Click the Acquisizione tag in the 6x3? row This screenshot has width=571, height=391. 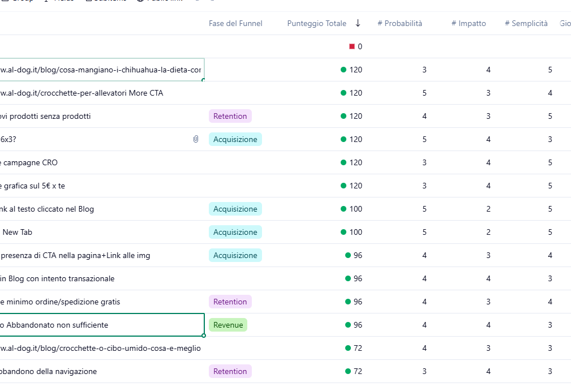(235, 139)
